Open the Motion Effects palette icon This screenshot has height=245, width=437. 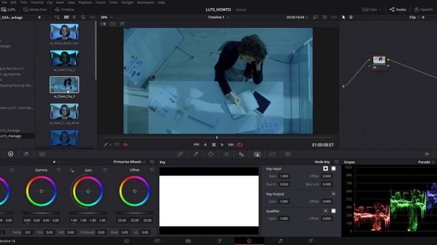pyautogui.click(x=42, y=154)
